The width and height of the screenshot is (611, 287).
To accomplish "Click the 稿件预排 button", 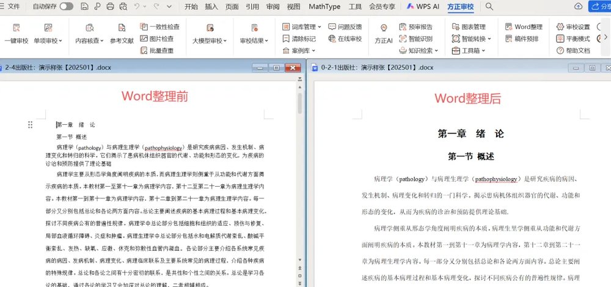I will click(522, 39).
